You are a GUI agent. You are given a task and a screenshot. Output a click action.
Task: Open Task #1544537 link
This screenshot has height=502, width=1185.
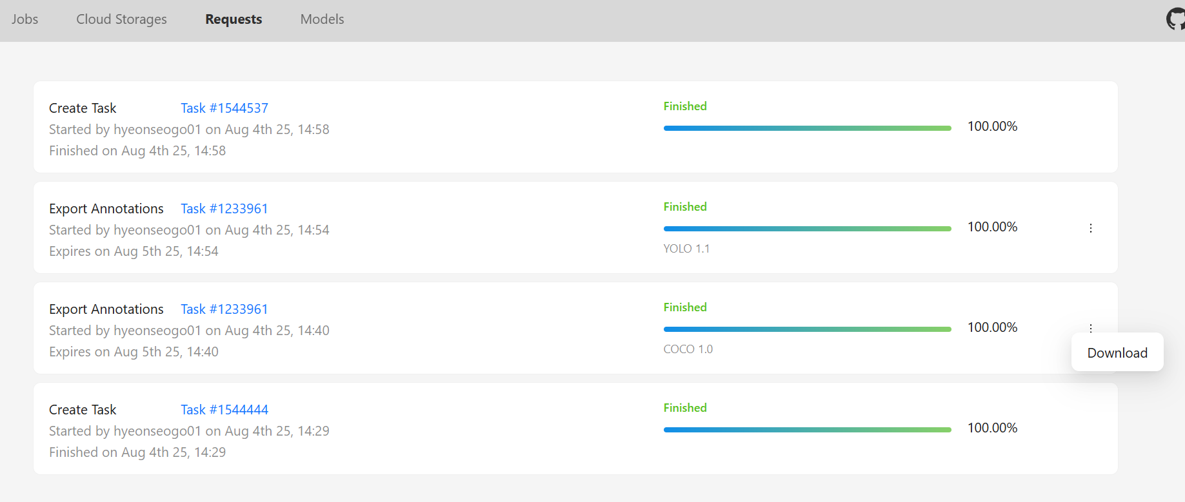[x=224, y=108]
